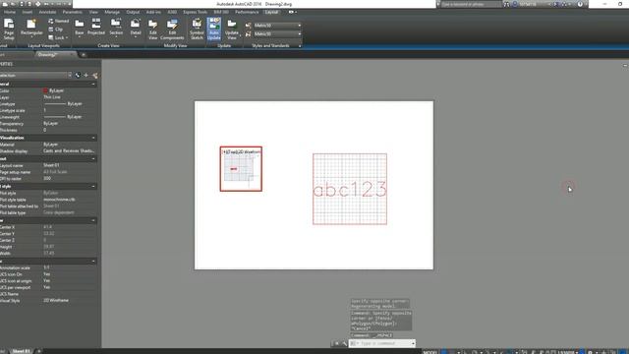Click the Toggle PICKADD icon in Properties
Screen dimensions: 629x354
(78, 75)
